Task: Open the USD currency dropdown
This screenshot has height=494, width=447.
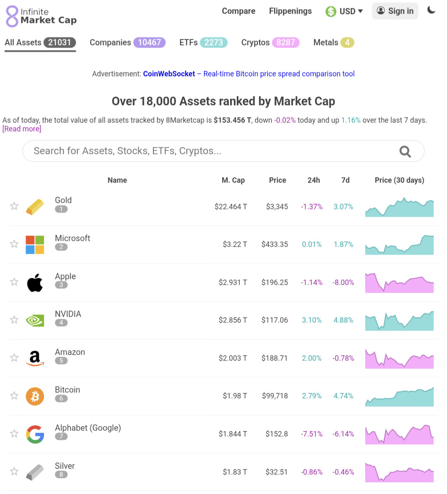Action: point(344,11)
